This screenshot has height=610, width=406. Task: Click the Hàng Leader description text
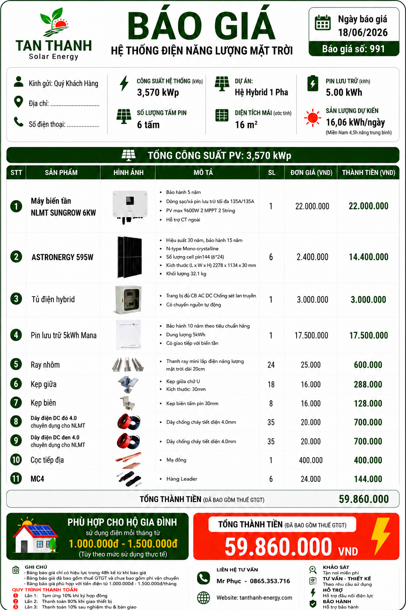pos(182,479)
